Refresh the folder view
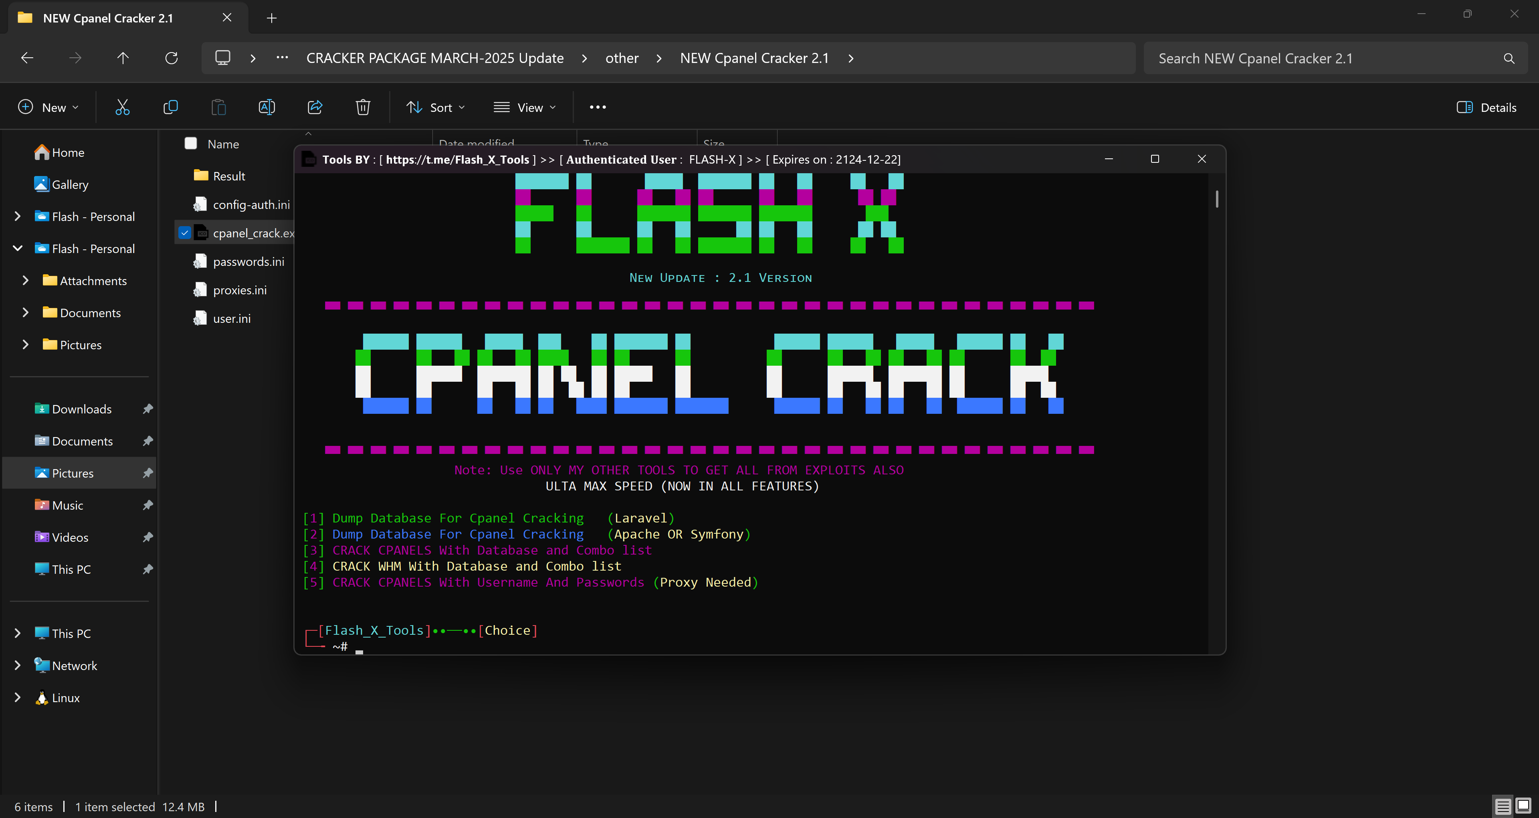The image size is (1539, 818). 172,57
